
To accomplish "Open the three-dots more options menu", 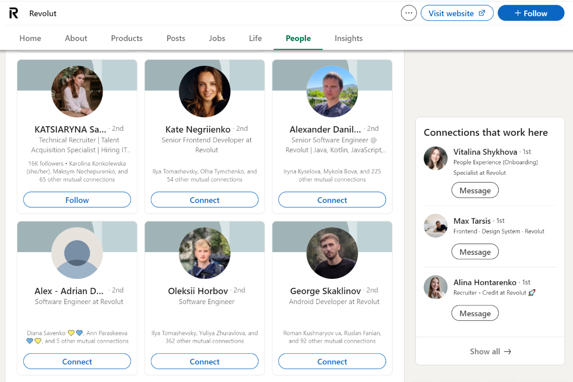I will (409, 13).
